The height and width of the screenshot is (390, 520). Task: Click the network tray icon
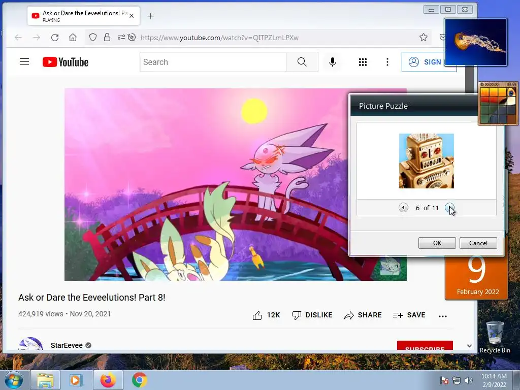(x=457, y=380)
